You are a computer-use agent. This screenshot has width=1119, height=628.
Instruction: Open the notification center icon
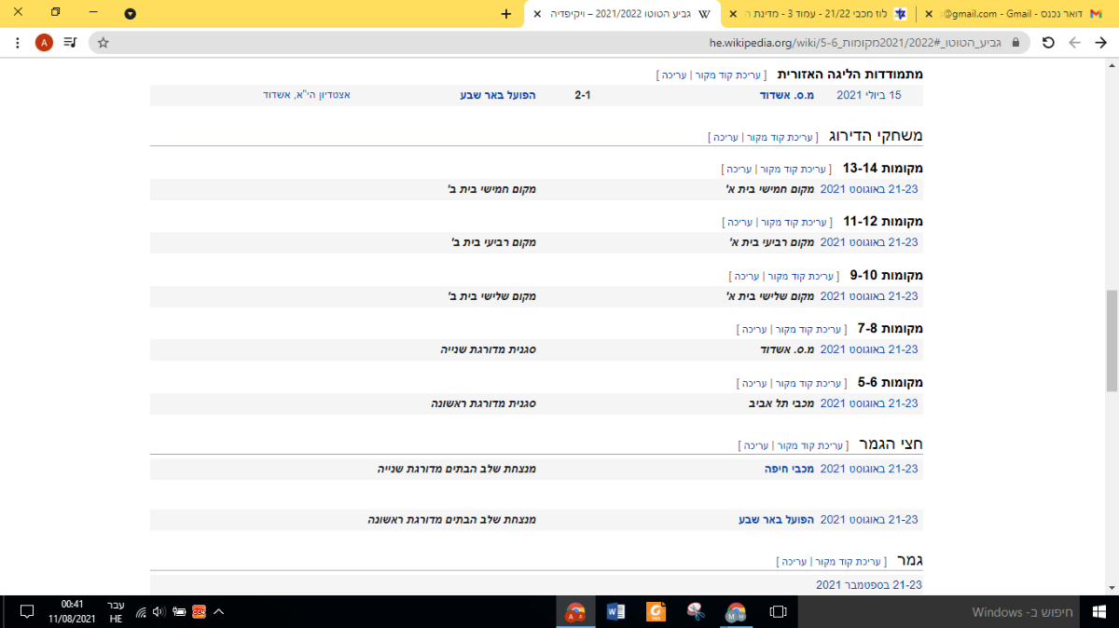pyautogui.click(x=27, y=612)
